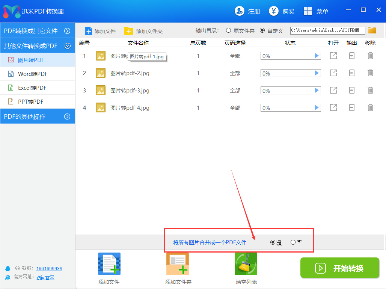Browse output folder with the folder icon
Image resolution: width=386 pixels, height=289 pixels.
[x=372, y=30]
